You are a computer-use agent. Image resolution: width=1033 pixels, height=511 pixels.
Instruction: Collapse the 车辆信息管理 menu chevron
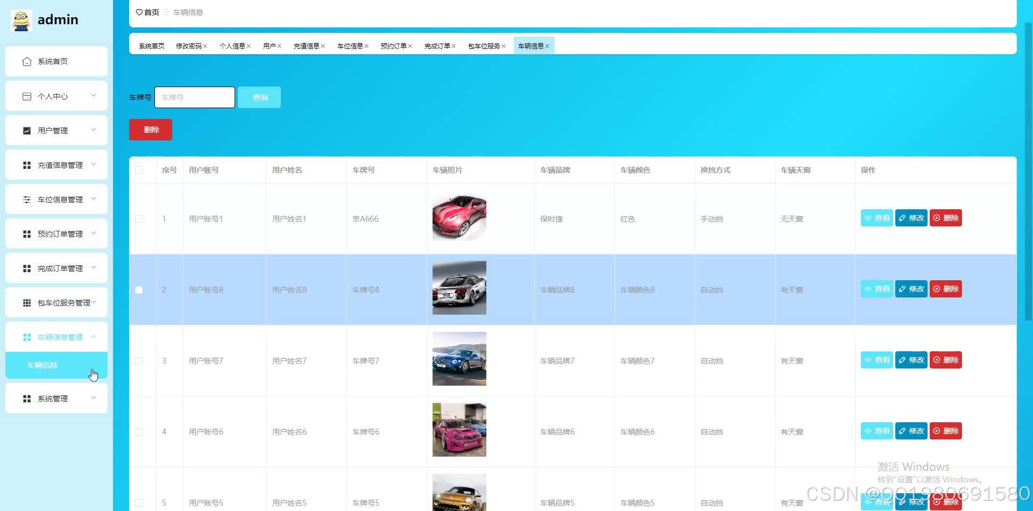(94, 337)
